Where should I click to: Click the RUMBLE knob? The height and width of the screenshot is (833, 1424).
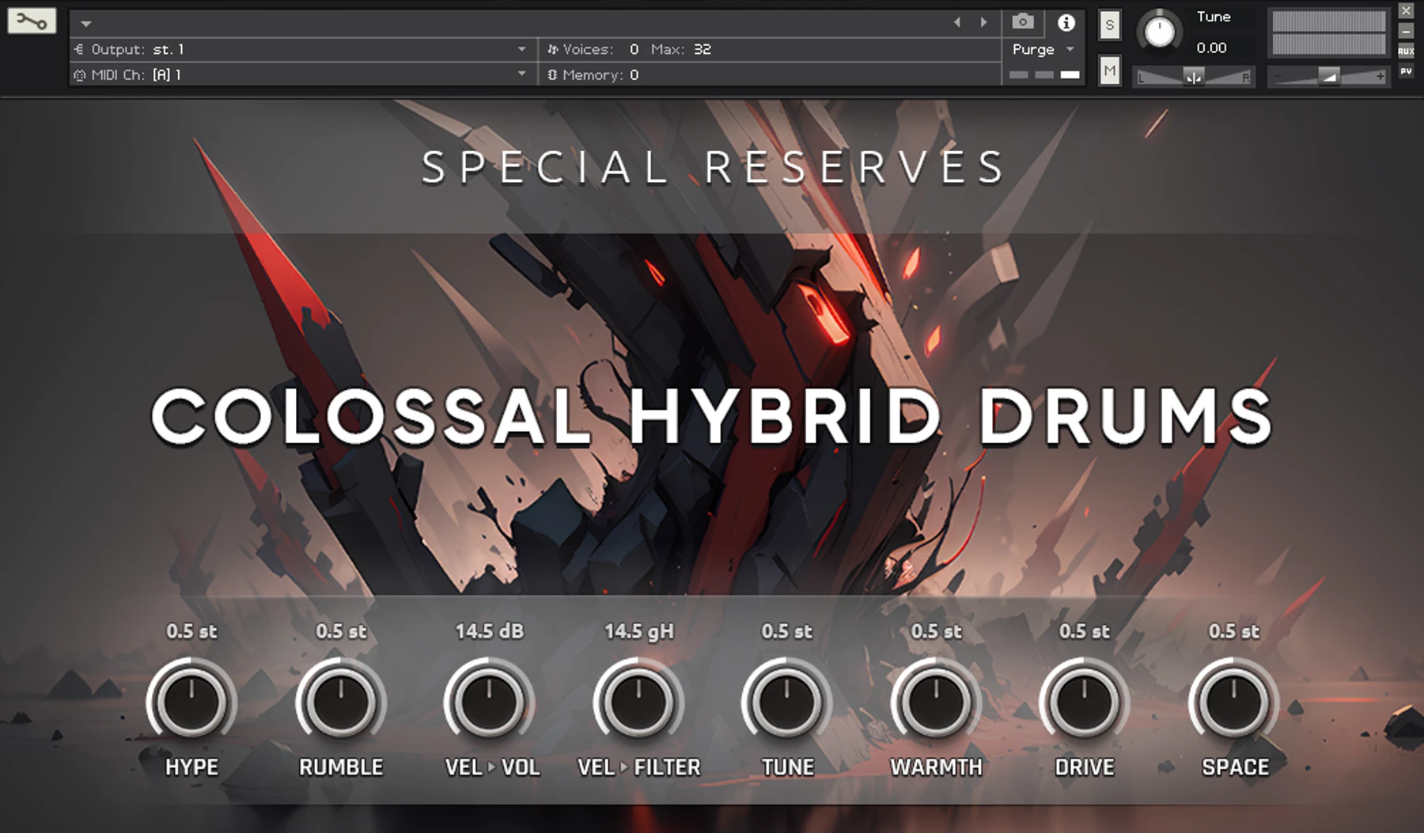coord(341,702)
